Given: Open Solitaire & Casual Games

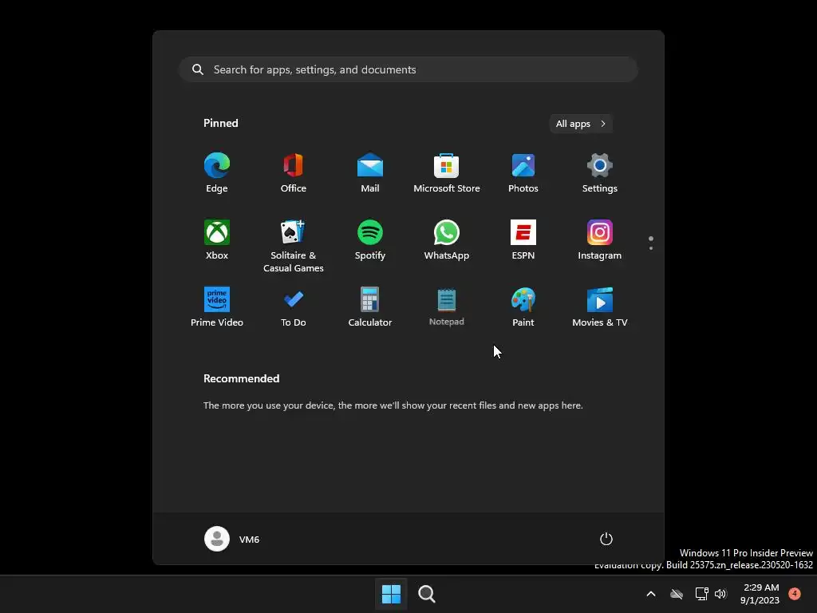Looking at the screenshot, I should click(x=294, y=246).
